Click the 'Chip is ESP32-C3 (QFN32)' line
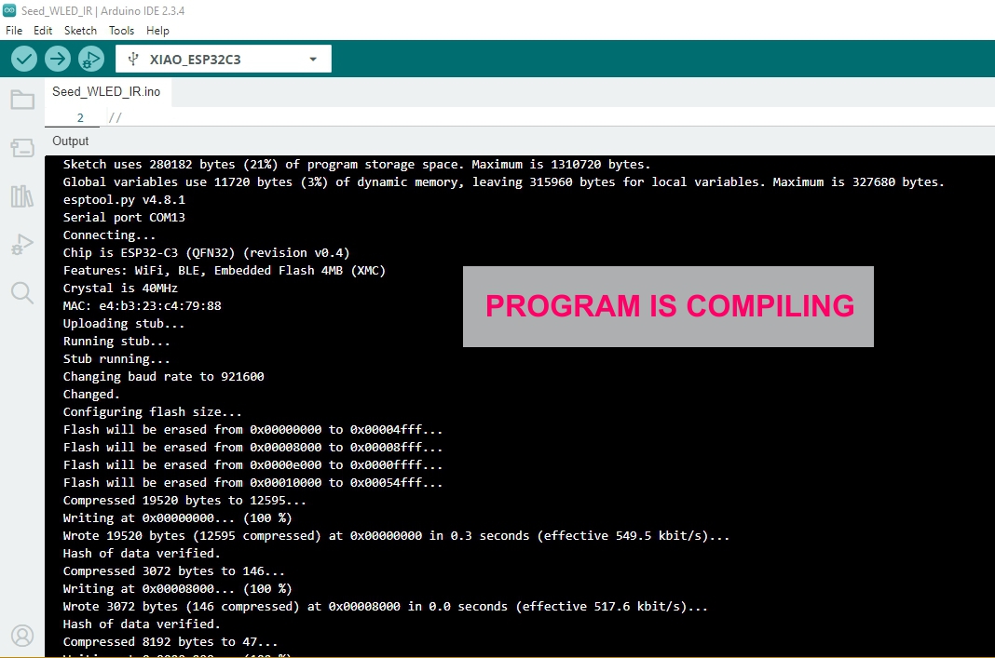The width and height of the screenshot is (995, 658). 206,253
